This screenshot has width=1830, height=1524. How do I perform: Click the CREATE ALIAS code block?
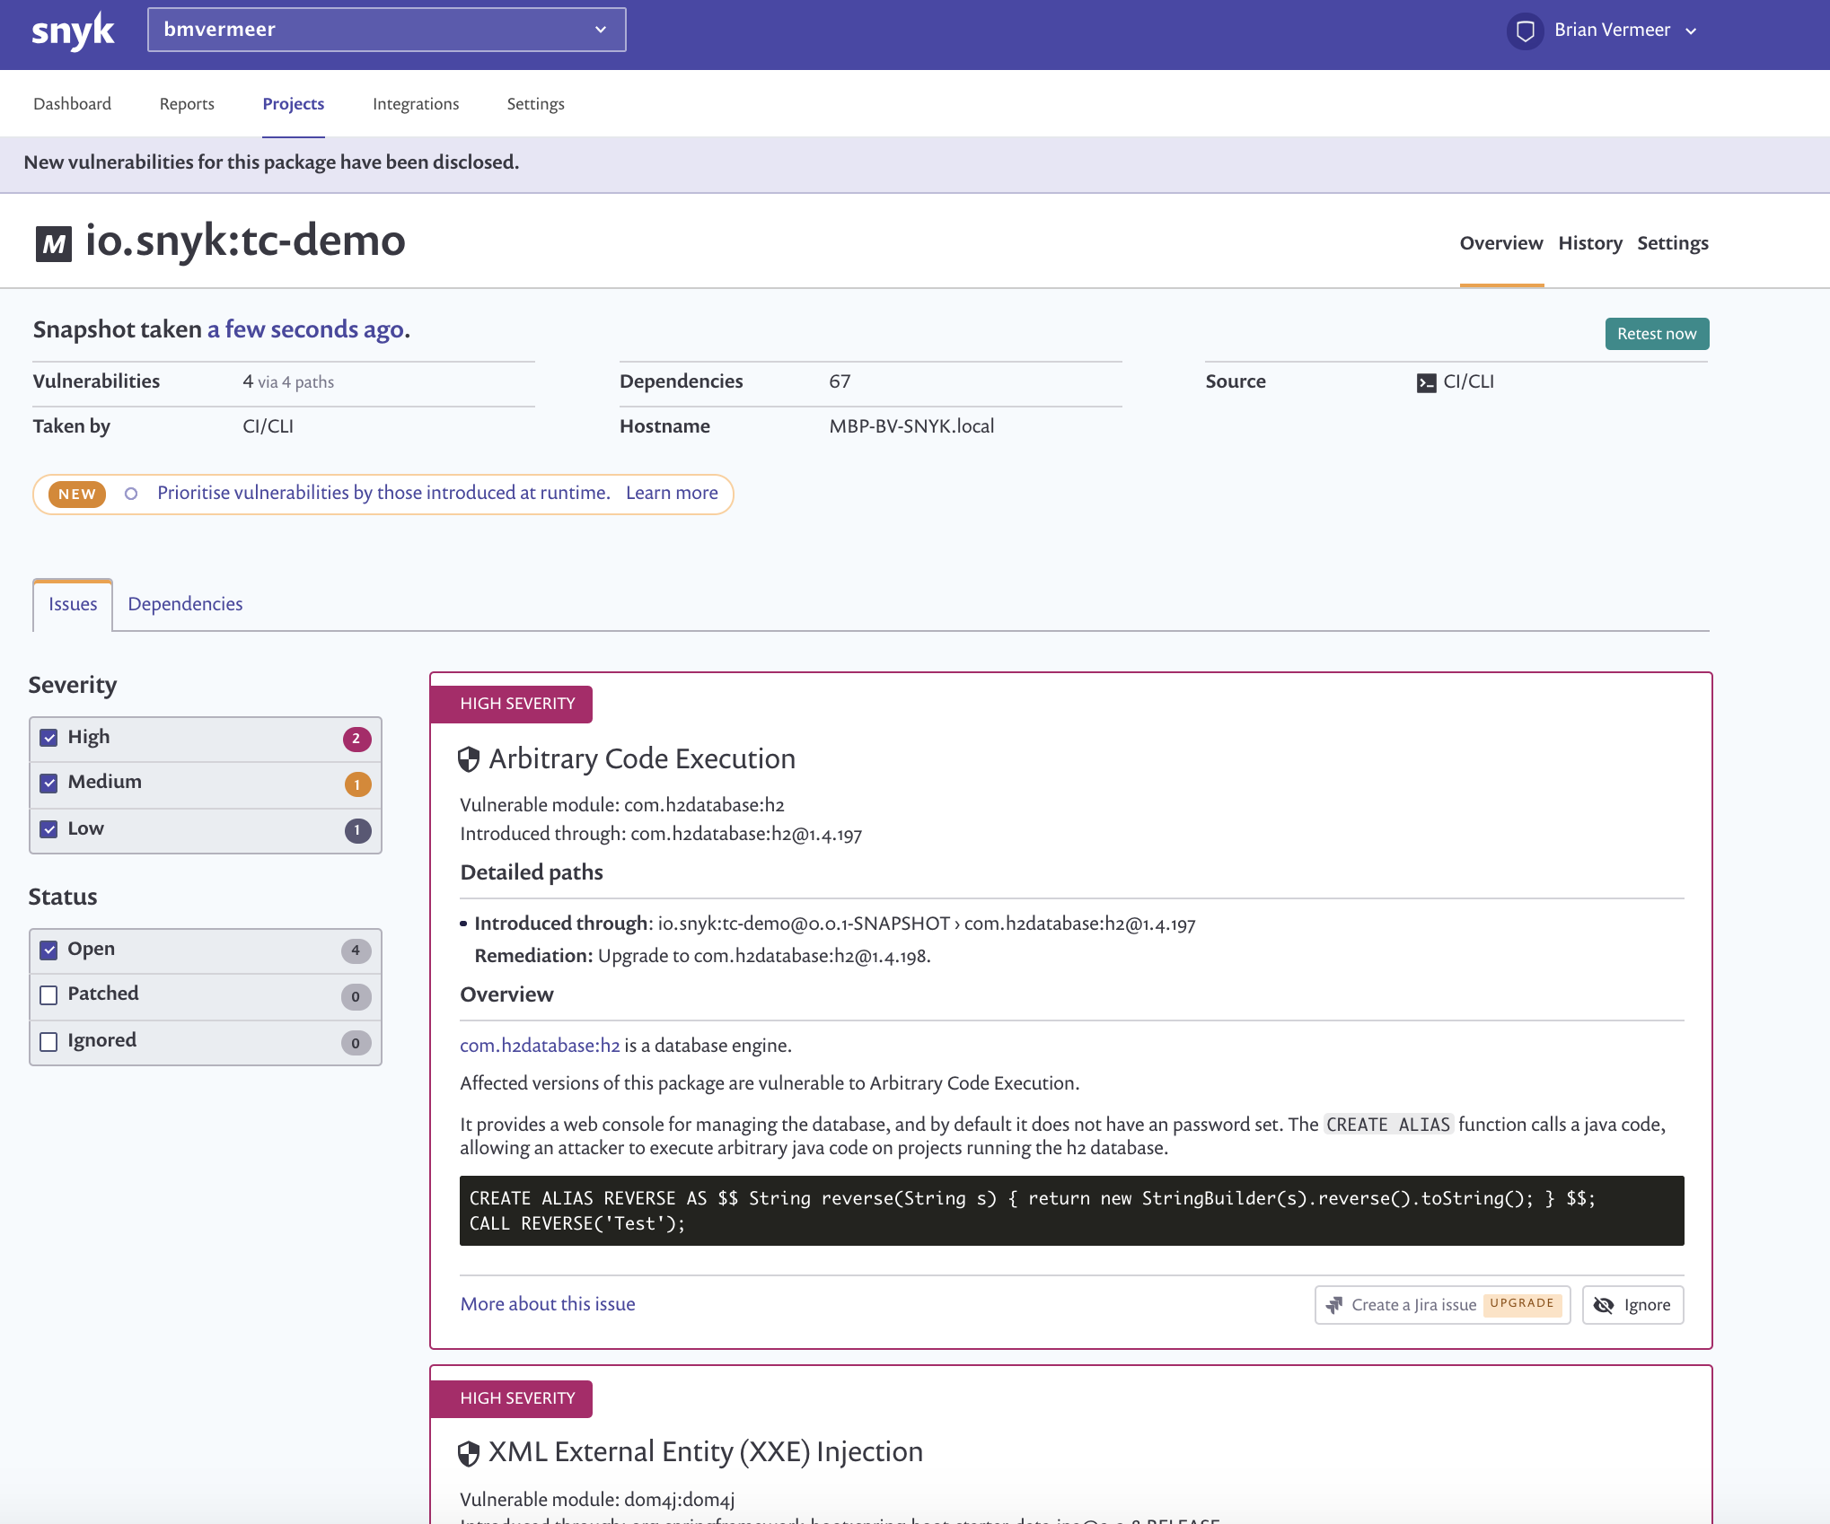[x=1071, y=1211]
